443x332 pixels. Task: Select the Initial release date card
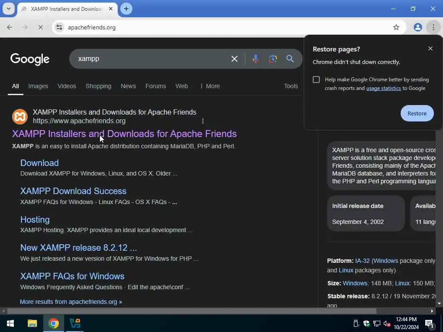[366, 214]
